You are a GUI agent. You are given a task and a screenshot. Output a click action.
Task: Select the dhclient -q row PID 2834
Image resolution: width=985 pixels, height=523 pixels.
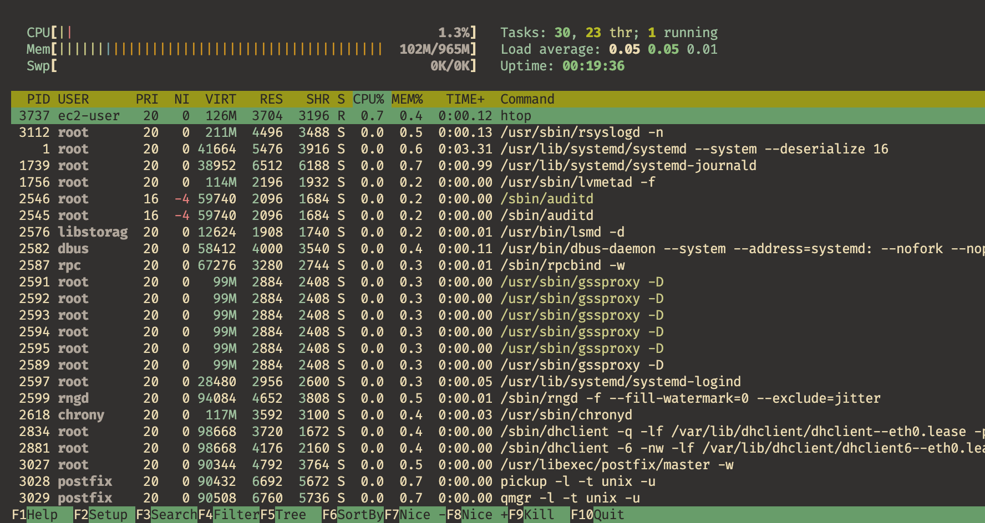click(498, 432)
